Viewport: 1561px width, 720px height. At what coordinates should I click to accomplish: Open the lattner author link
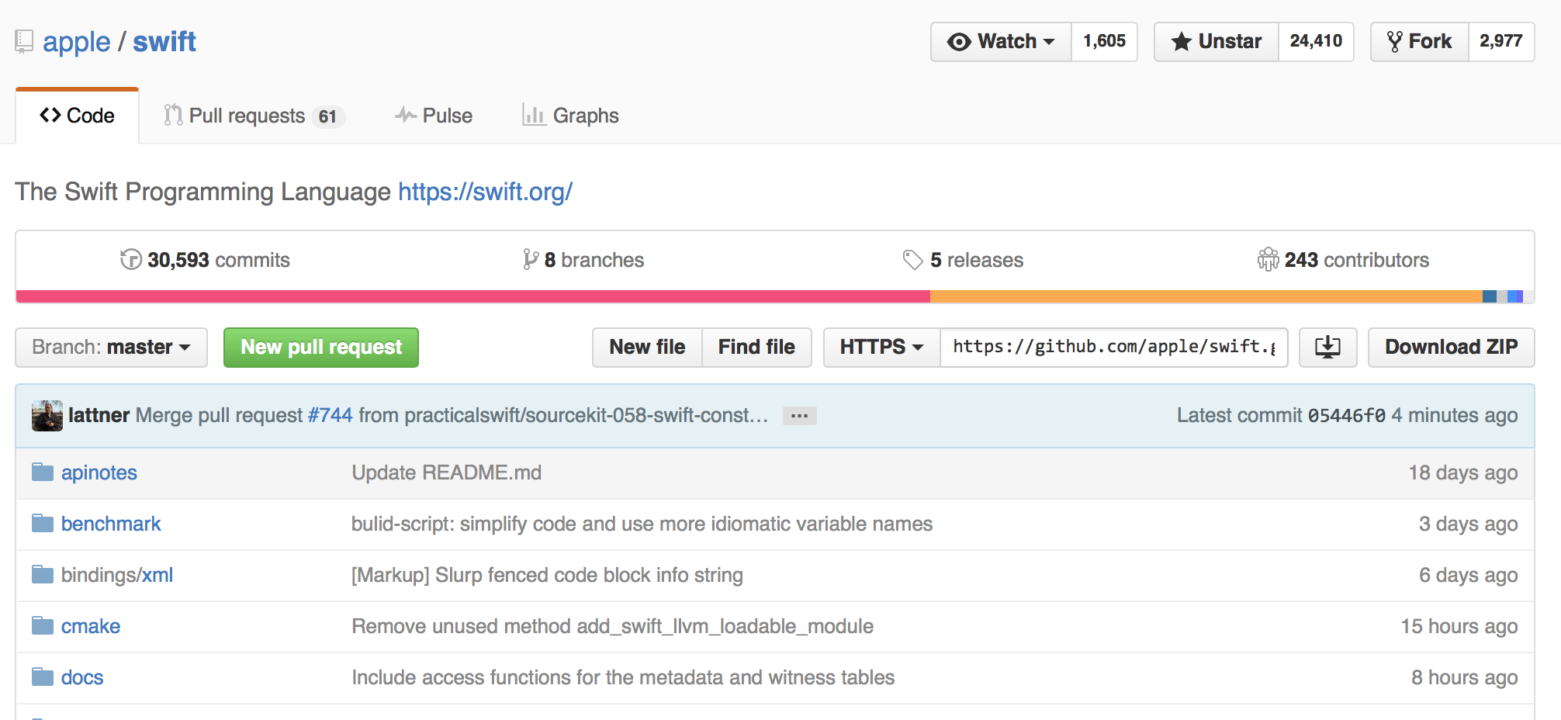point(99,415)
